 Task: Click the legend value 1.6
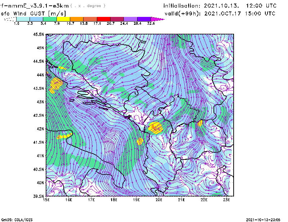(x=17, y=23)
